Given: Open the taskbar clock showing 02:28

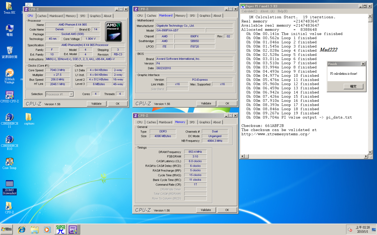Looking at the screenshot, I should click(363, 229).
